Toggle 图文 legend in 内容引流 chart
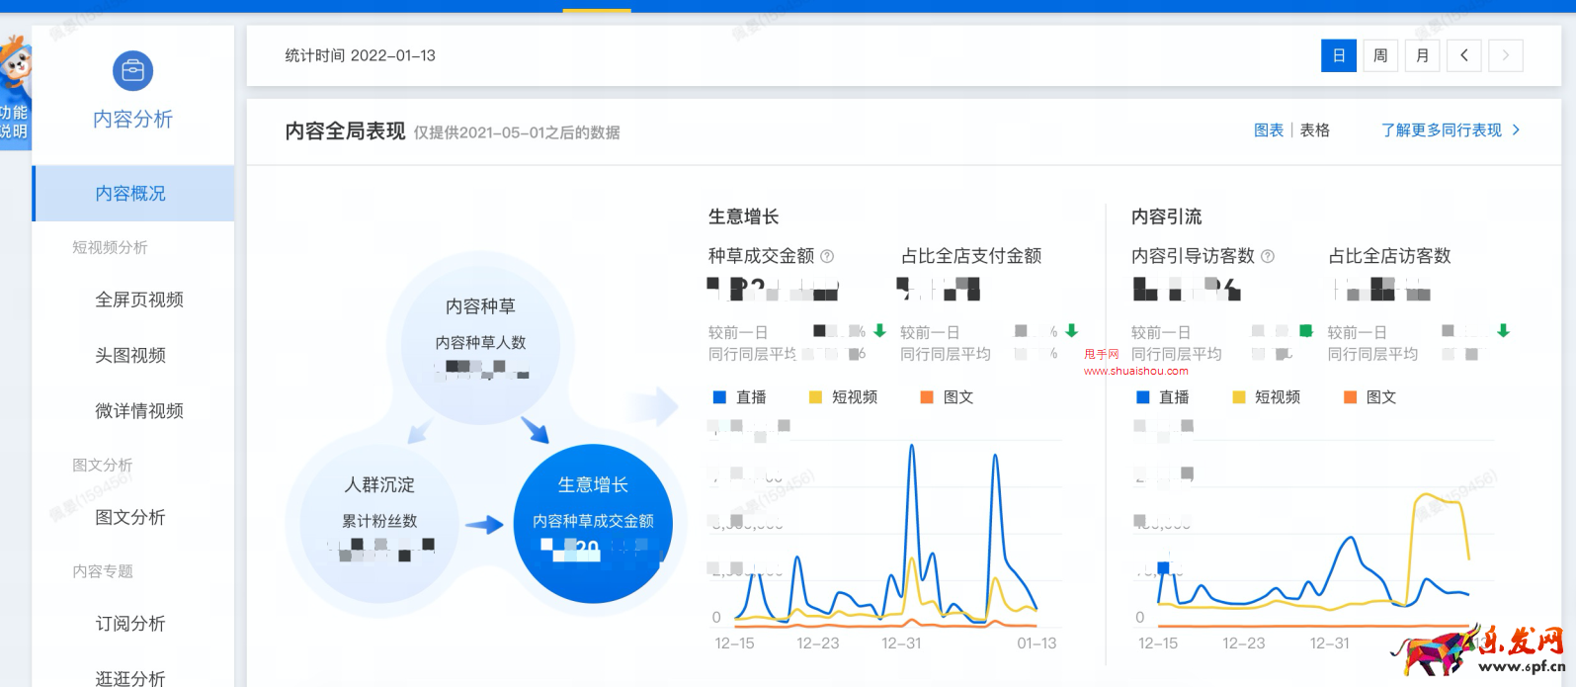Image resolution: width=1576 pixels, height=687 pixels. (1369, 397)
